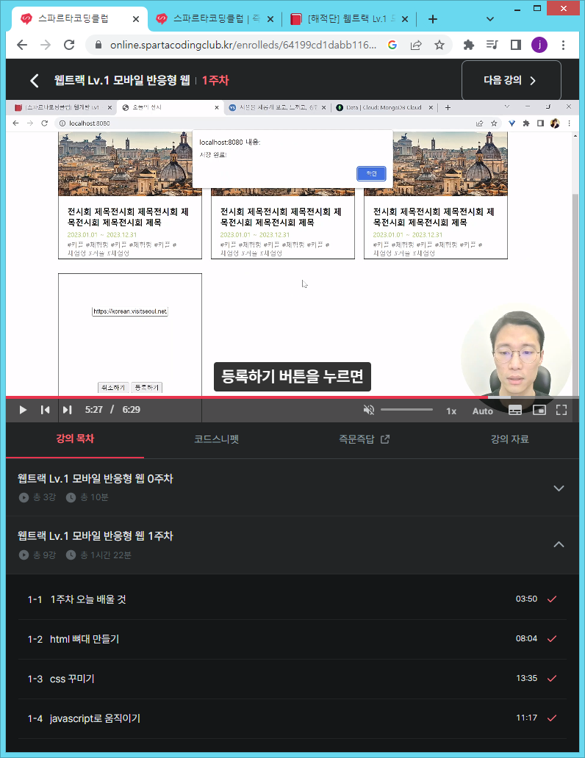The image size is (585, 758).
Task: Open a new browser tab
Action: [x=433, y=19]
